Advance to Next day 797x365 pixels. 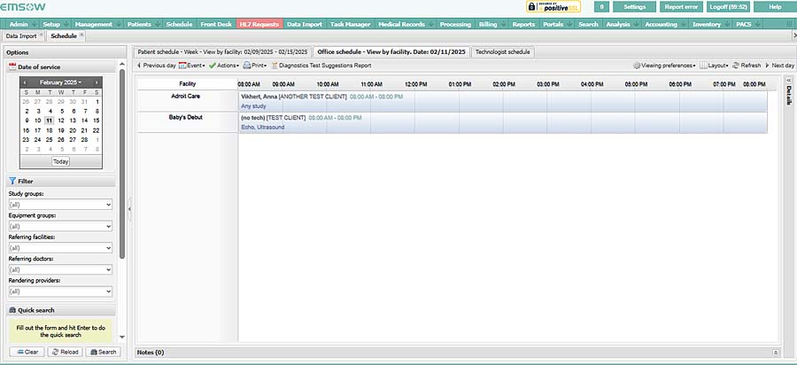[x=779, y=66]
